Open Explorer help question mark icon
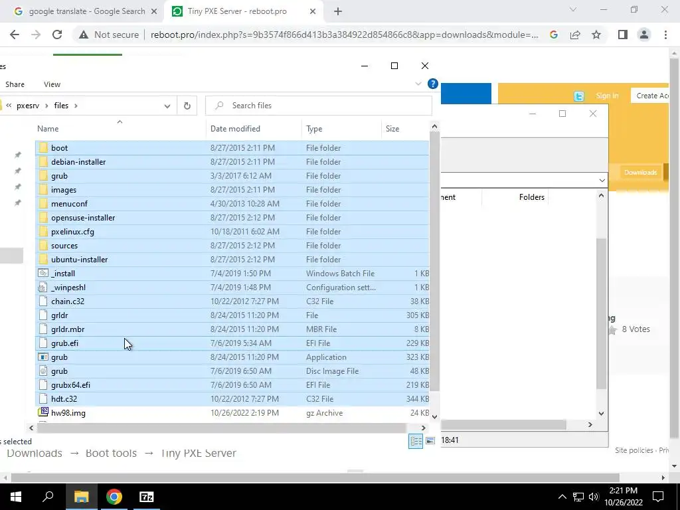The width and height of the screenshot is (680, 510). tap(432, 84)
